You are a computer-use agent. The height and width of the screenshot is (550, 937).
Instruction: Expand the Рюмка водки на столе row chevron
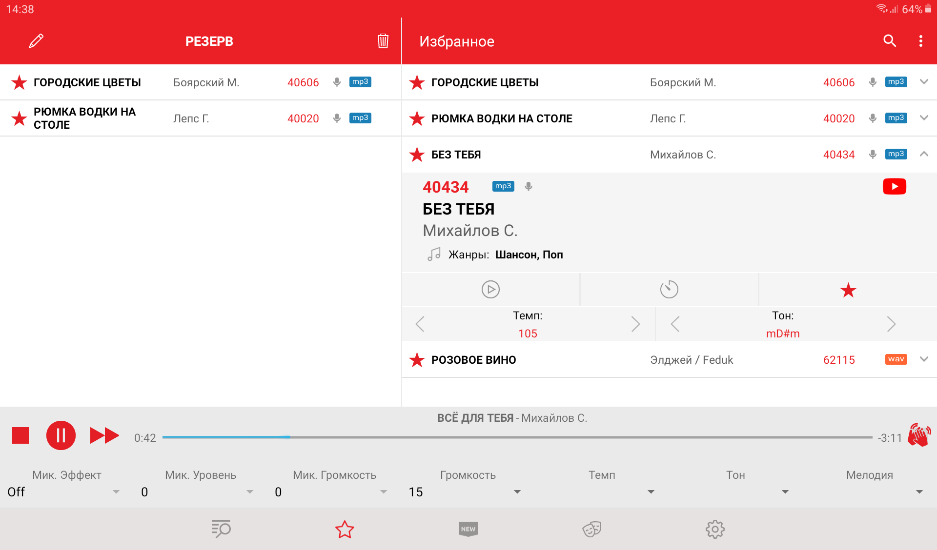click(x=924, y=118)
